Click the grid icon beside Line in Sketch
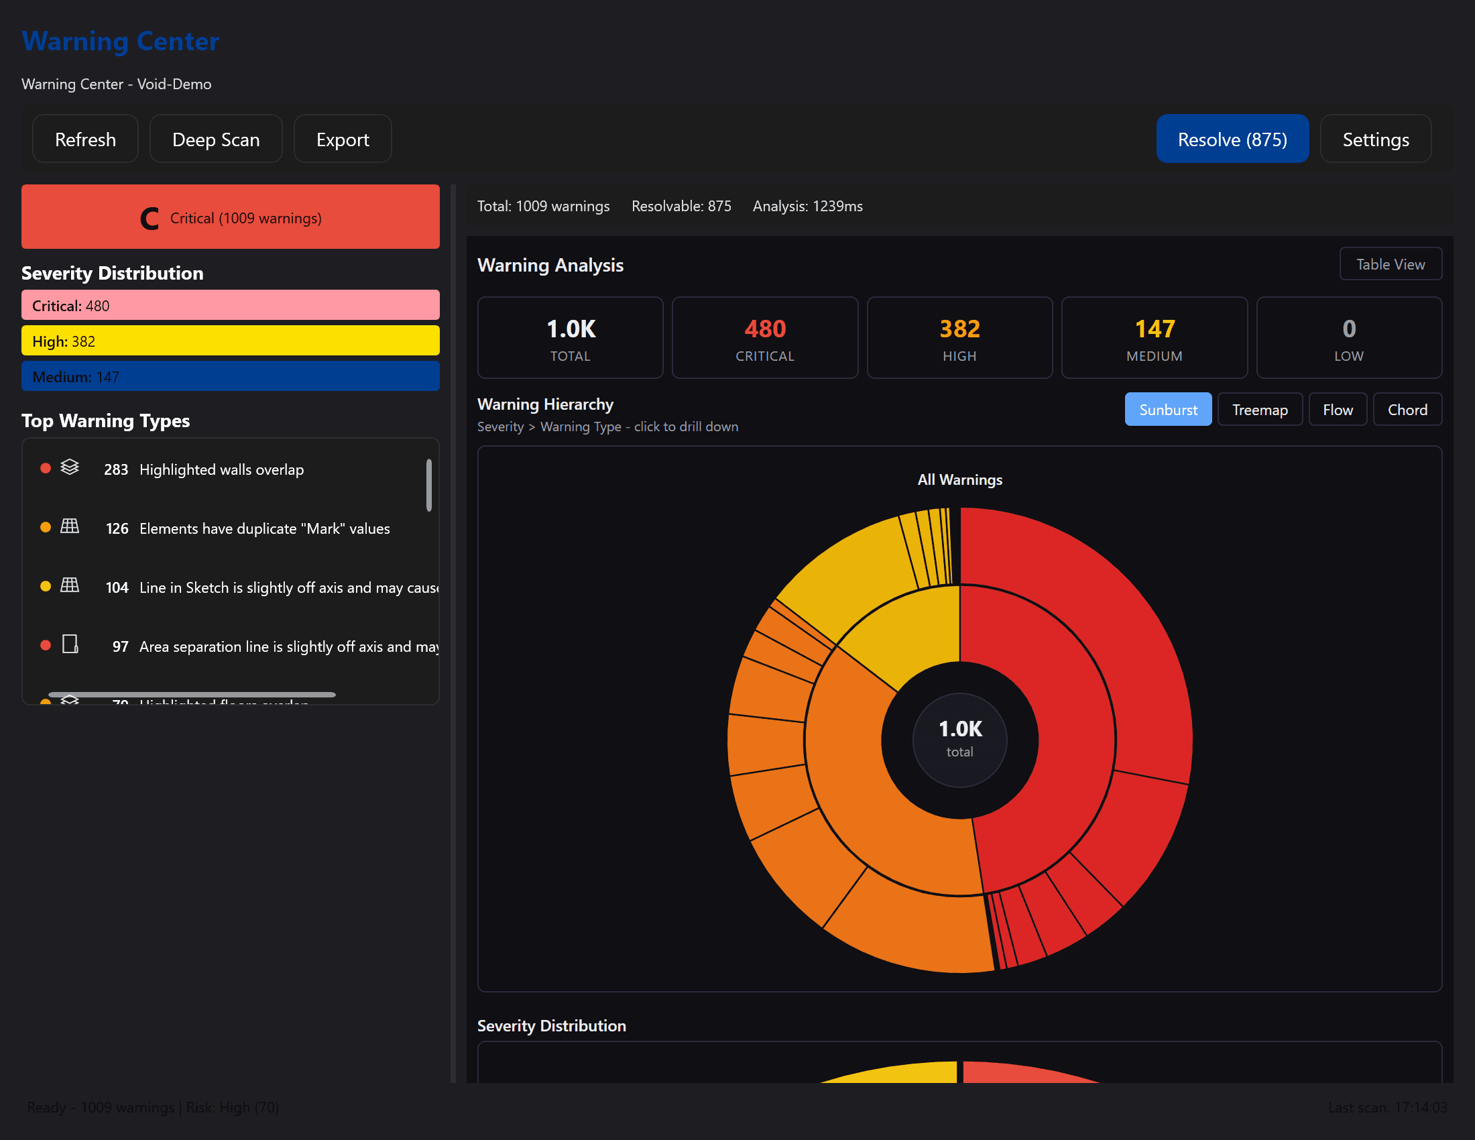This screenshot has height=1140, width=1475. click(x=70, y=585)
